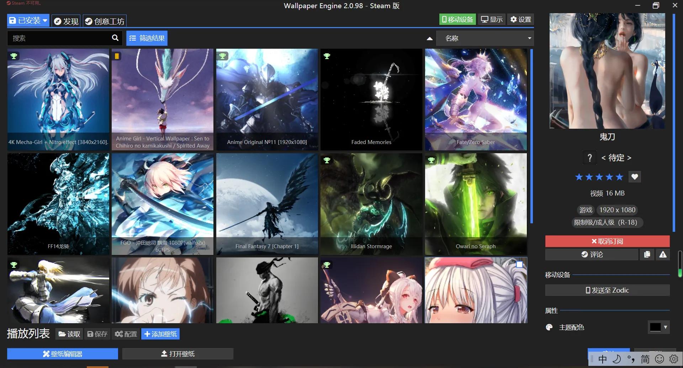The image size is (683, 368).
Task: Click the 主题配色 palette icon
Action: pos(549,327)
